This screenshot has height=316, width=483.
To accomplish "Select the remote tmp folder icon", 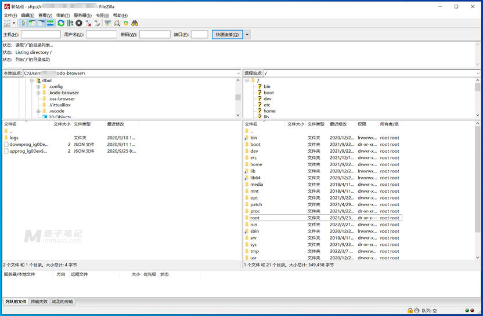I will pyautogui.click(x=246, y=251).
